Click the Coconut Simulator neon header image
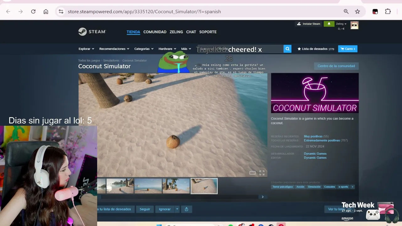402x226 pixels. [x=315, y=93]
